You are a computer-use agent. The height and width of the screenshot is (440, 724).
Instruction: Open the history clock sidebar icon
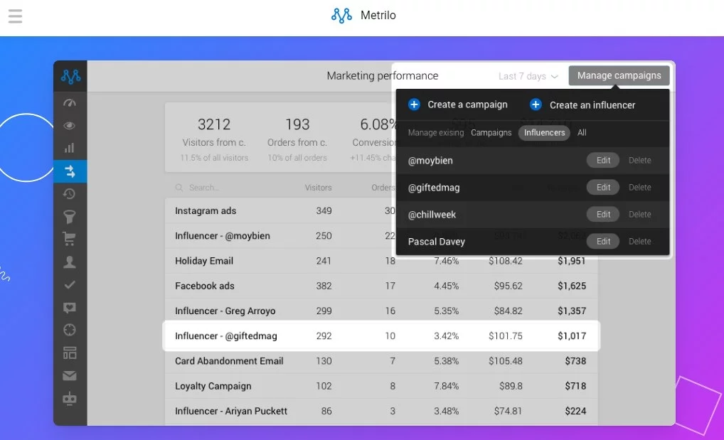point(70,194)
